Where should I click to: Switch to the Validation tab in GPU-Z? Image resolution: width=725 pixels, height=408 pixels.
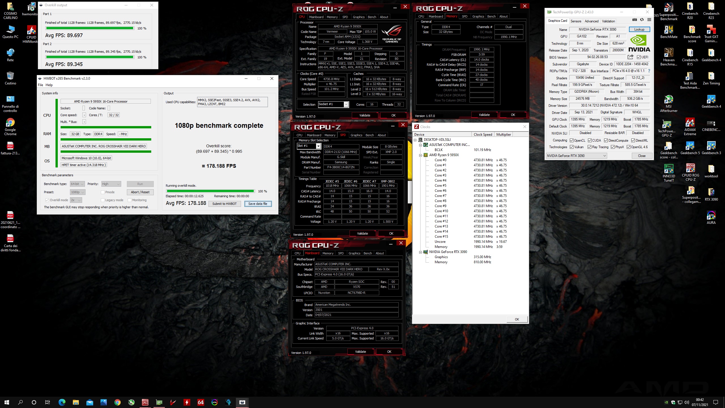point(608,21)
